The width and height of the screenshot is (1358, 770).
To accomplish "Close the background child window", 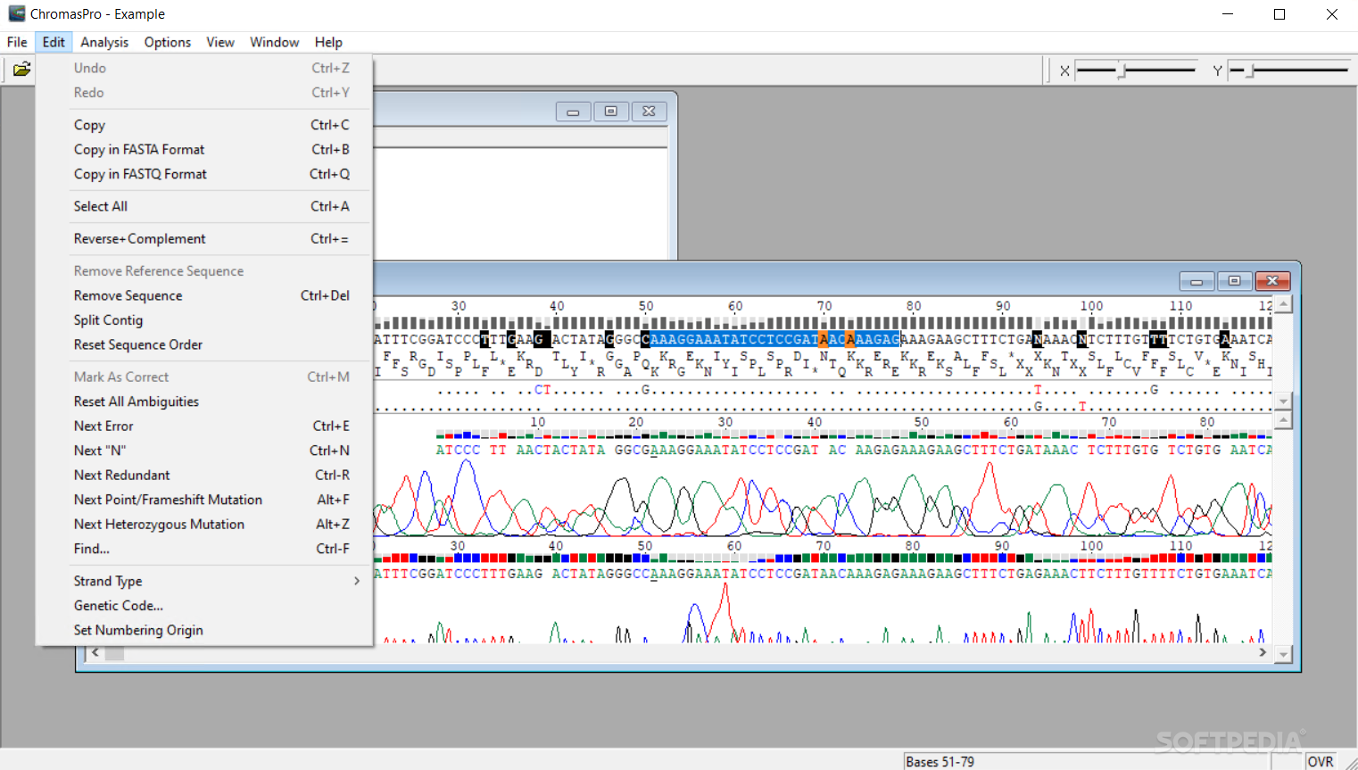I will pyautogui.click(x=649, y=112).
